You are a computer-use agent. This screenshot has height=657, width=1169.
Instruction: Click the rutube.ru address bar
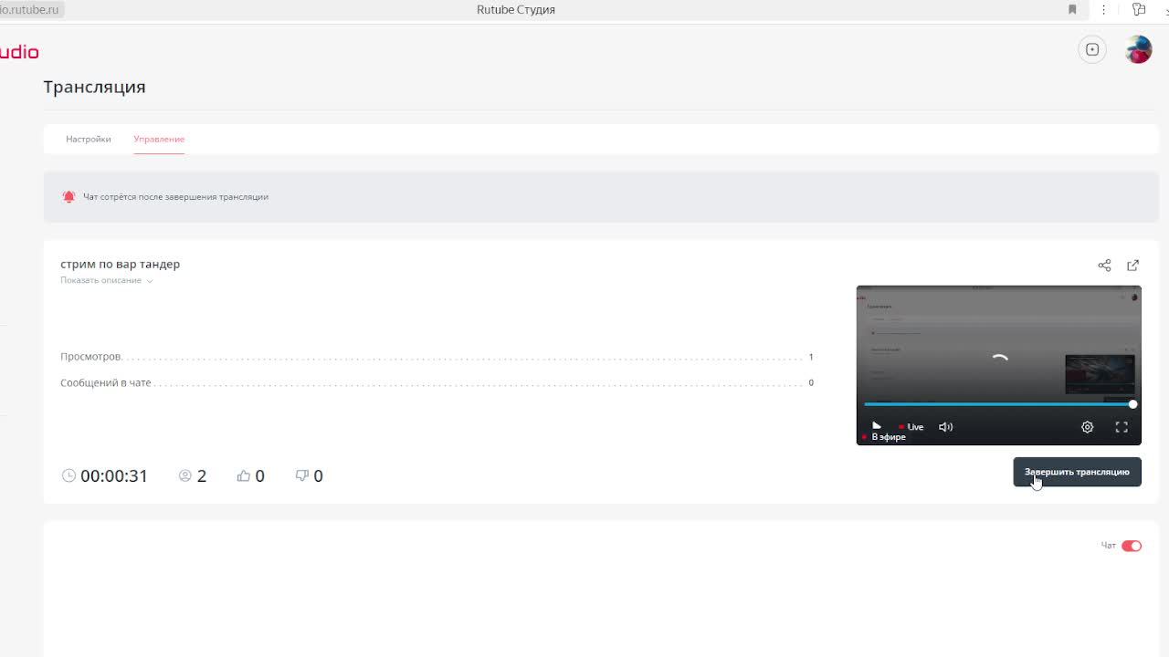32,9
